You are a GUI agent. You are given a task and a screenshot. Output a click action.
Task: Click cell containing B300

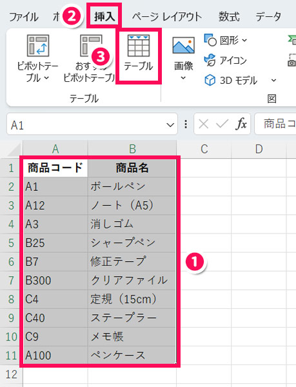pos(55,281)
